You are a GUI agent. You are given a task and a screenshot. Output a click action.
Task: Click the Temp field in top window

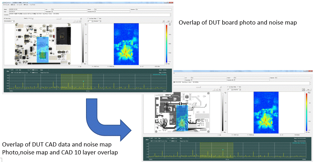[x=69, y=12]
